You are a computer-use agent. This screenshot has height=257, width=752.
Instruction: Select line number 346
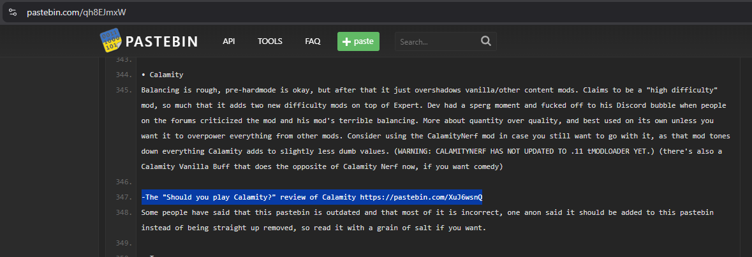coord(124,182)
